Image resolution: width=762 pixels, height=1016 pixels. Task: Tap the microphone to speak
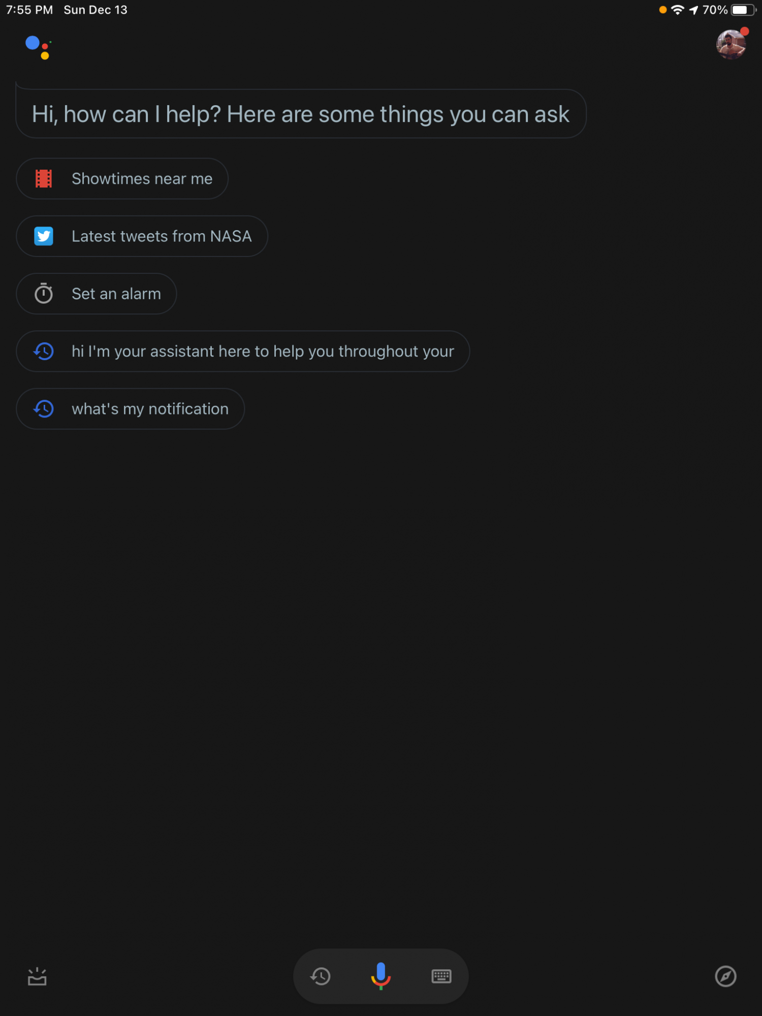[x=380, y=975]
